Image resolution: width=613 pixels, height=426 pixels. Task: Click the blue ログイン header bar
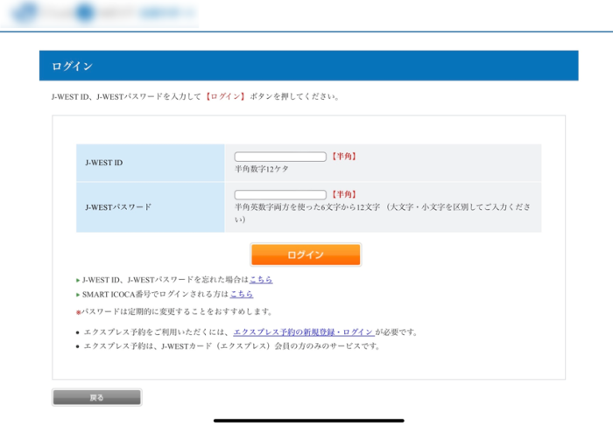(308, 66)
